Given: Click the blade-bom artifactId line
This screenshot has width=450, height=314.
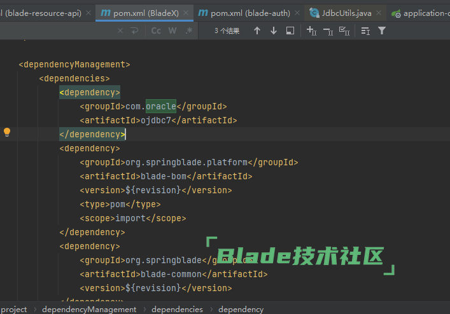Looking at the screenshot, I should pyautogui.click(x=166, y=177).
